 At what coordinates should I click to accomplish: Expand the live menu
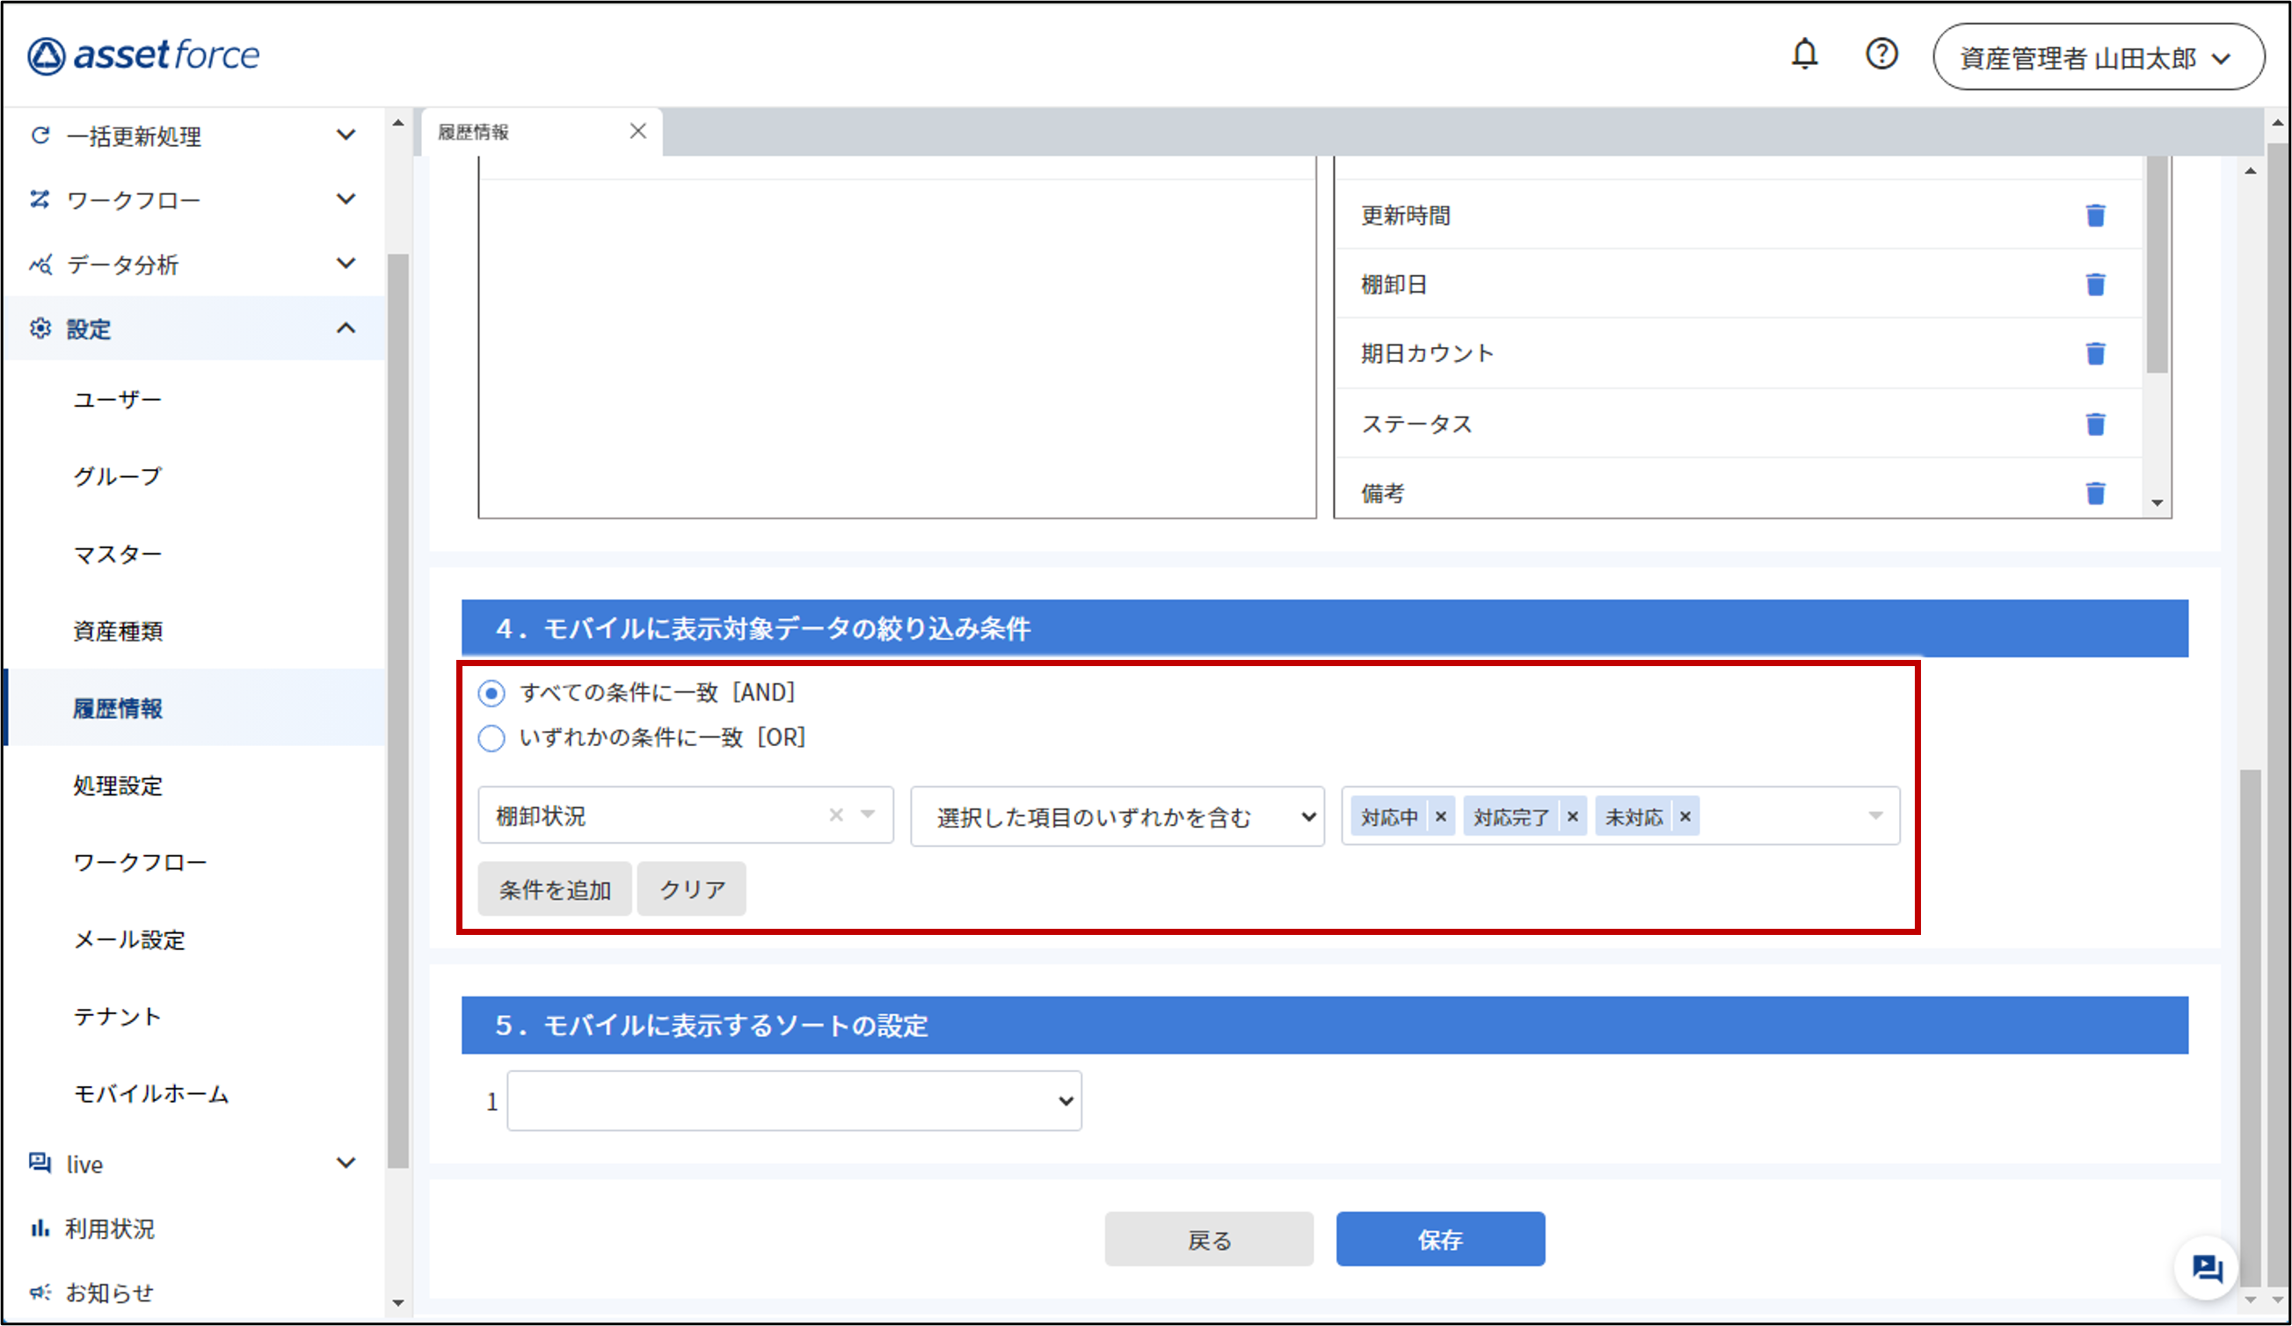tap(346, 1163)
